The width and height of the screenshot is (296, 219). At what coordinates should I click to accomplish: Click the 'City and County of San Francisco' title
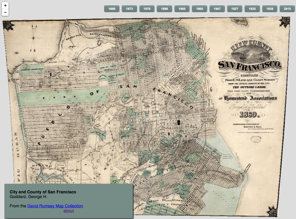(x=43, y=192)
